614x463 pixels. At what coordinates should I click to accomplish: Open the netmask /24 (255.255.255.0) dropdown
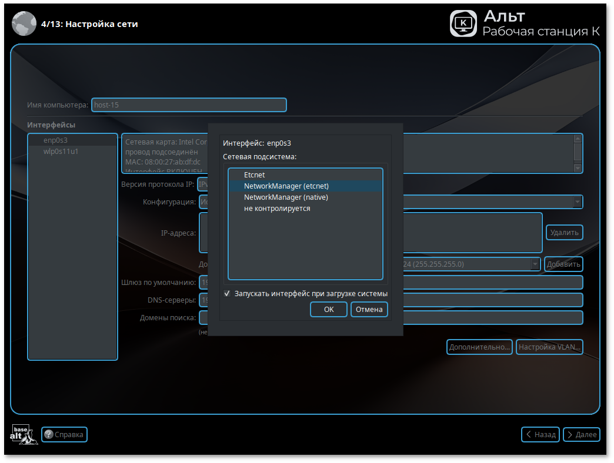[x=535, y=264]
